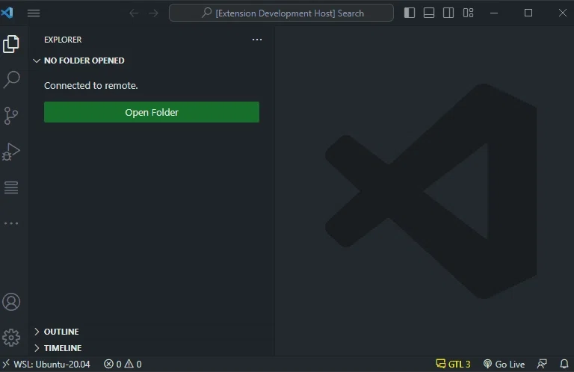Viewport: 574px width, 372px height.
Task: Start the Go Live server
Action: pyautogui.click(x=504, y=365)
